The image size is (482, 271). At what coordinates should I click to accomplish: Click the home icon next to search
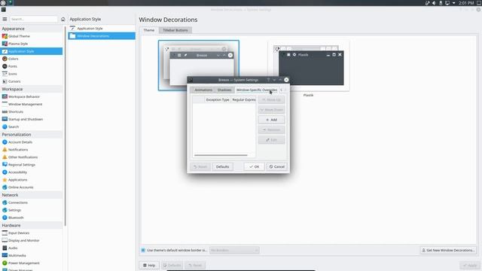point(63,19)
